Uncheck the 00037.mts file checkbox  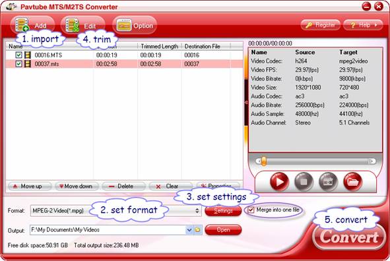pyautogui.click(x=18, y=64)
